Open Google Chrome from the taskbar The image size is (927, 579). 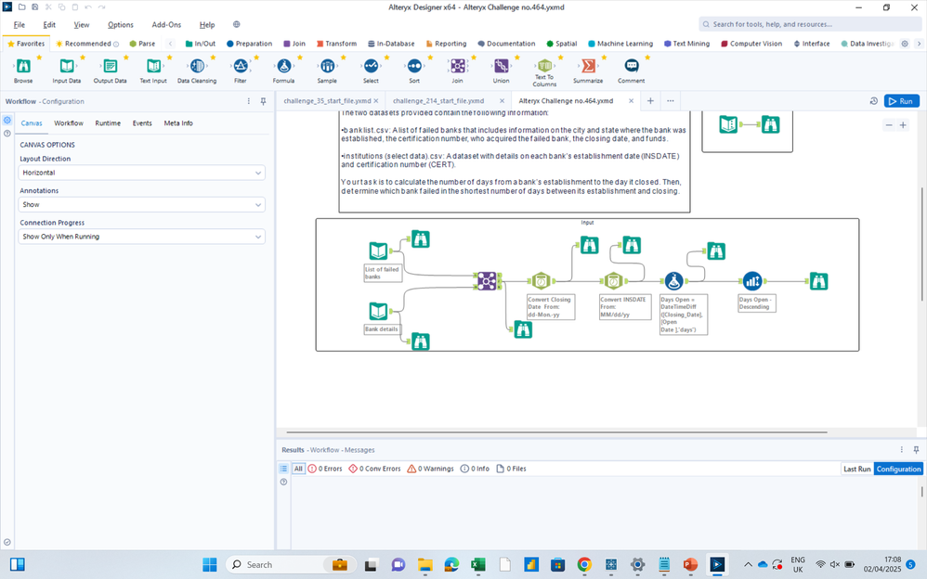584,564
